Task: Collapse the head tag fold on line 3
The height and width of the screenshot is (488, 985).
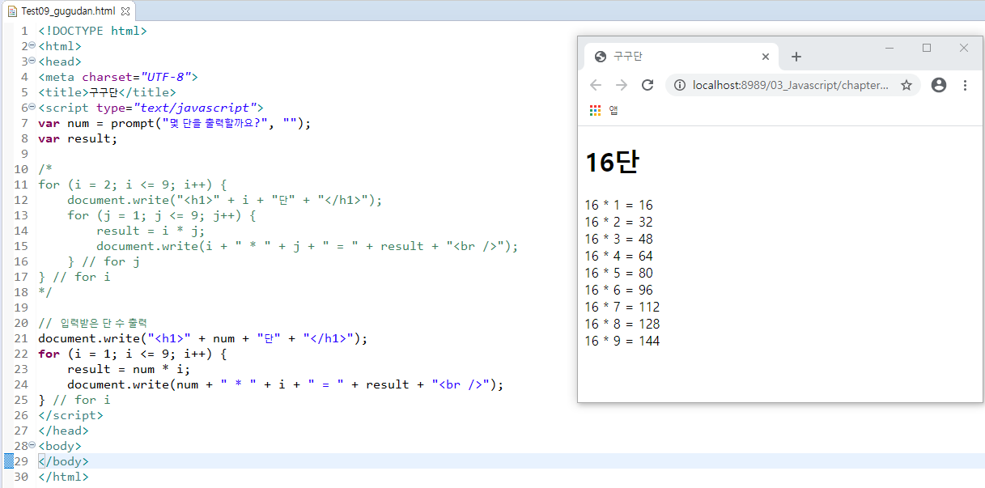Action: (x=32, y=61)
